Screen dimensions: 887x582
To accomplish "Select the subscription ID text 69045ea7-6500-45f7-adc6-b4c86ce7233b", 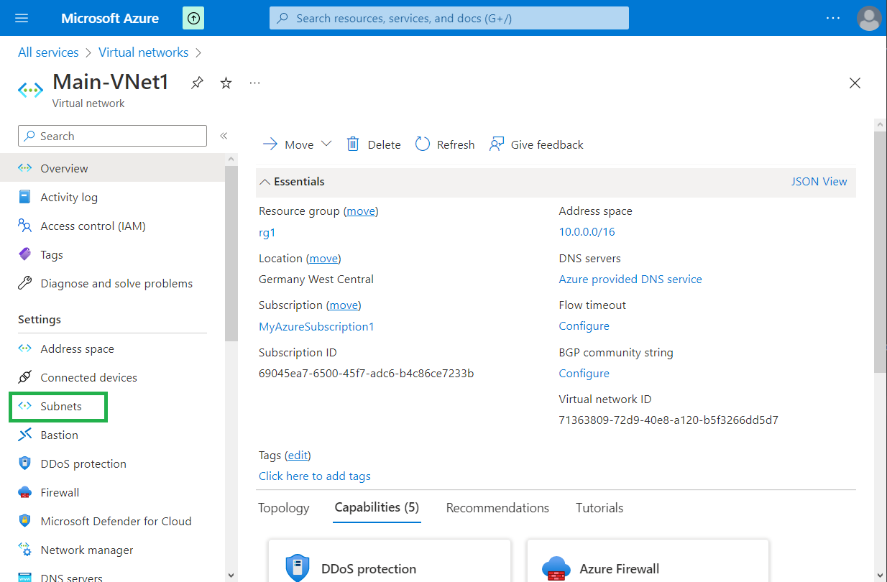I will (x=366, y=374).
